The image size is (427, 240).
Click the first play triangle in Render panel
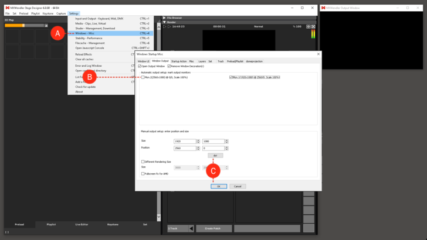[x=164, y=27]
